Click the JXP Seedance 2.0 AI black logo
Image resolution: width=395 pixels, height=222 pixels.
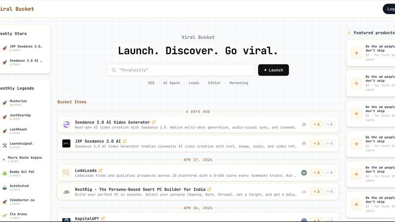(66, 144)
